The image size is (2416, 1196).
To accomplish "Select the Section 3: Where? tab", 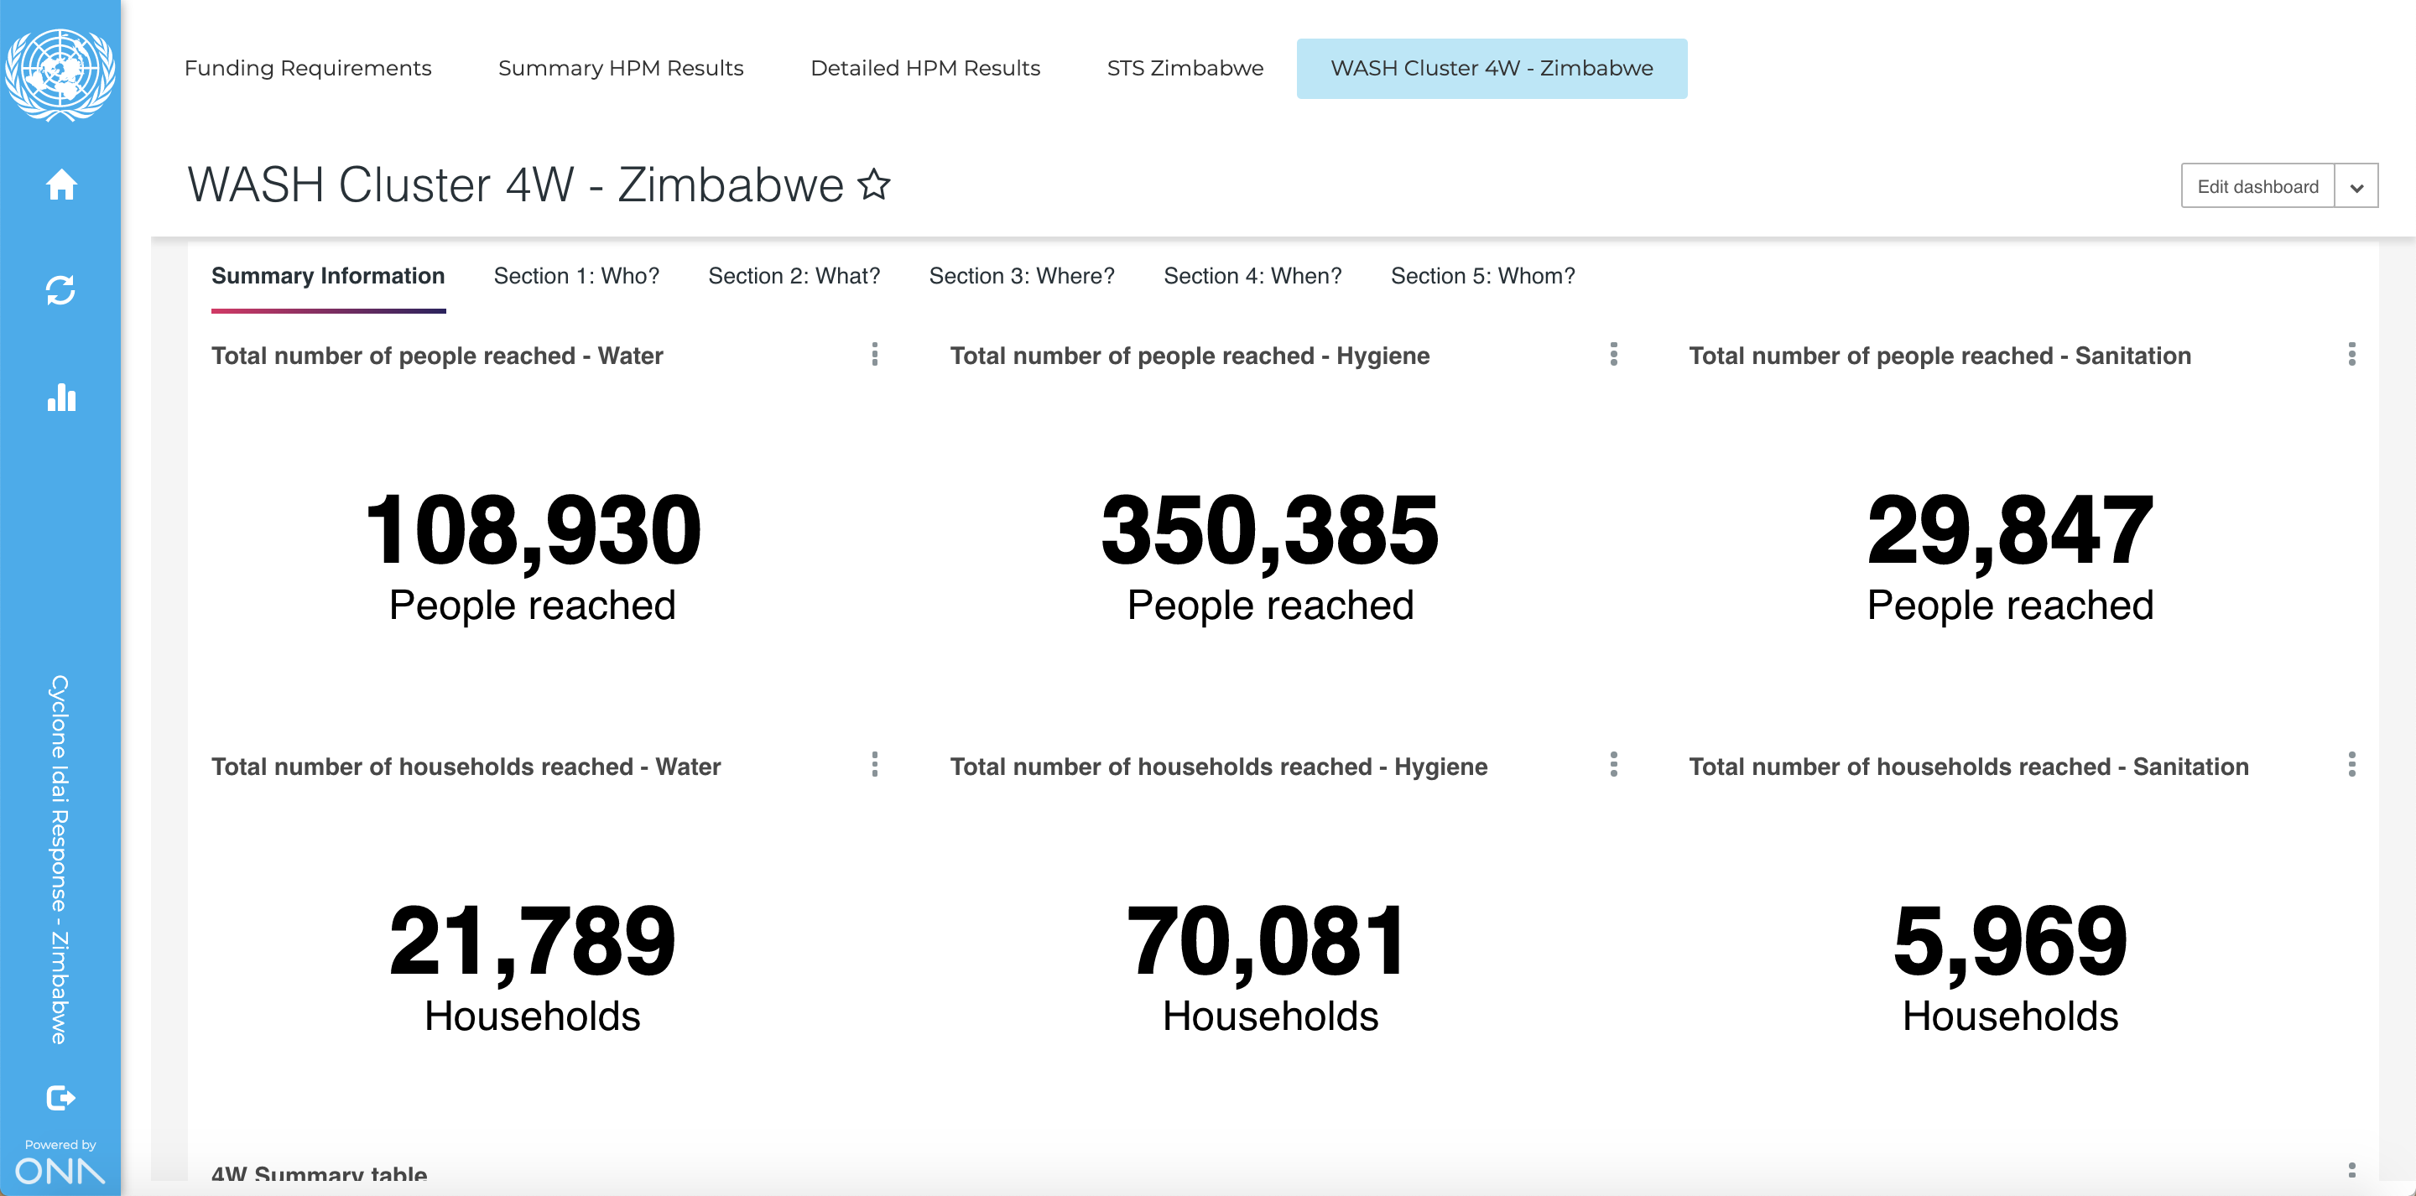I will pyautogui.click(x=1022, y=276).
